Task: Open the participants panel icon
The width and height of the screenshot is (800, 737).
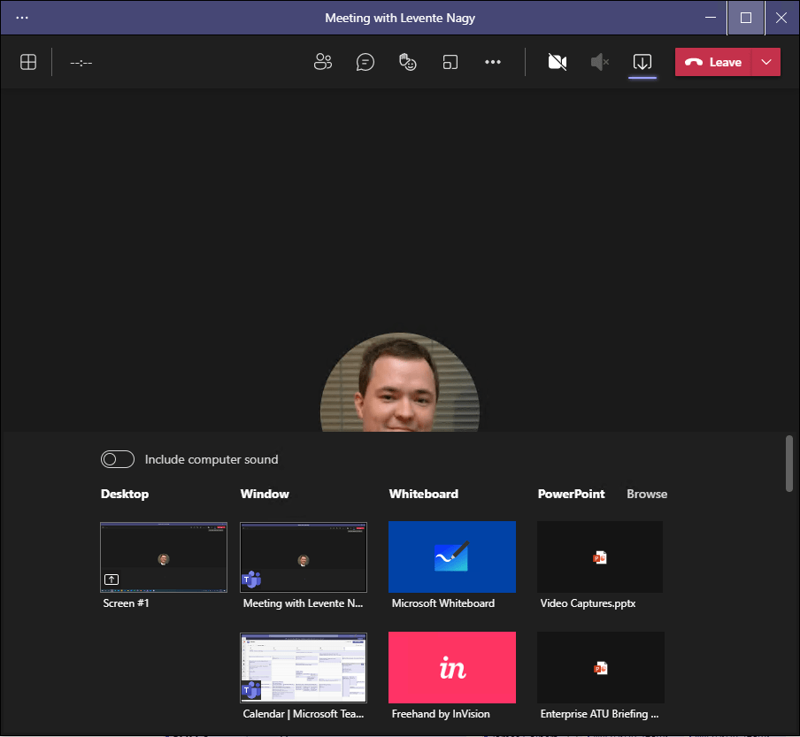Action: [x=323, y=62]
